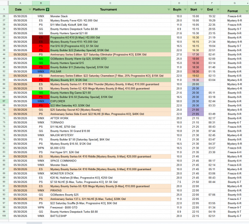
Task: Select the 'EXPLORER' tournament cell
Action: [110, 101]
